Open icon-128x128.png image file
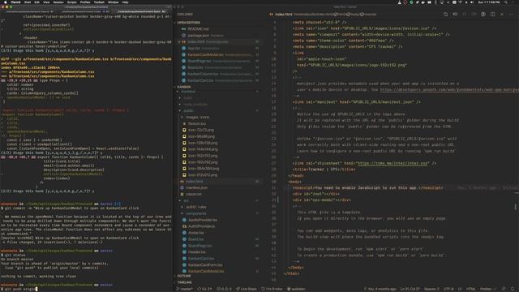Screen dimensions: 519x292 [x=203, y=143]
